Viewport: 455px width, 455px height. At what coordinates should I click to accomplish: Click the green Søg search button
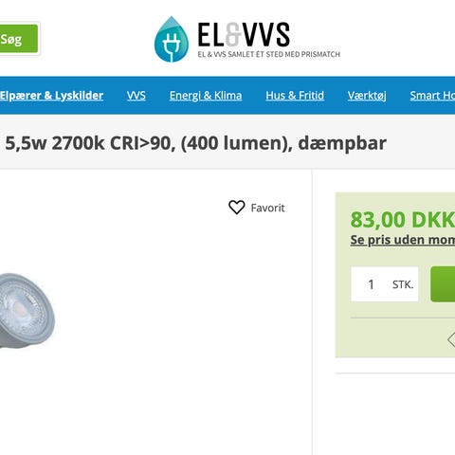(18, 39)
